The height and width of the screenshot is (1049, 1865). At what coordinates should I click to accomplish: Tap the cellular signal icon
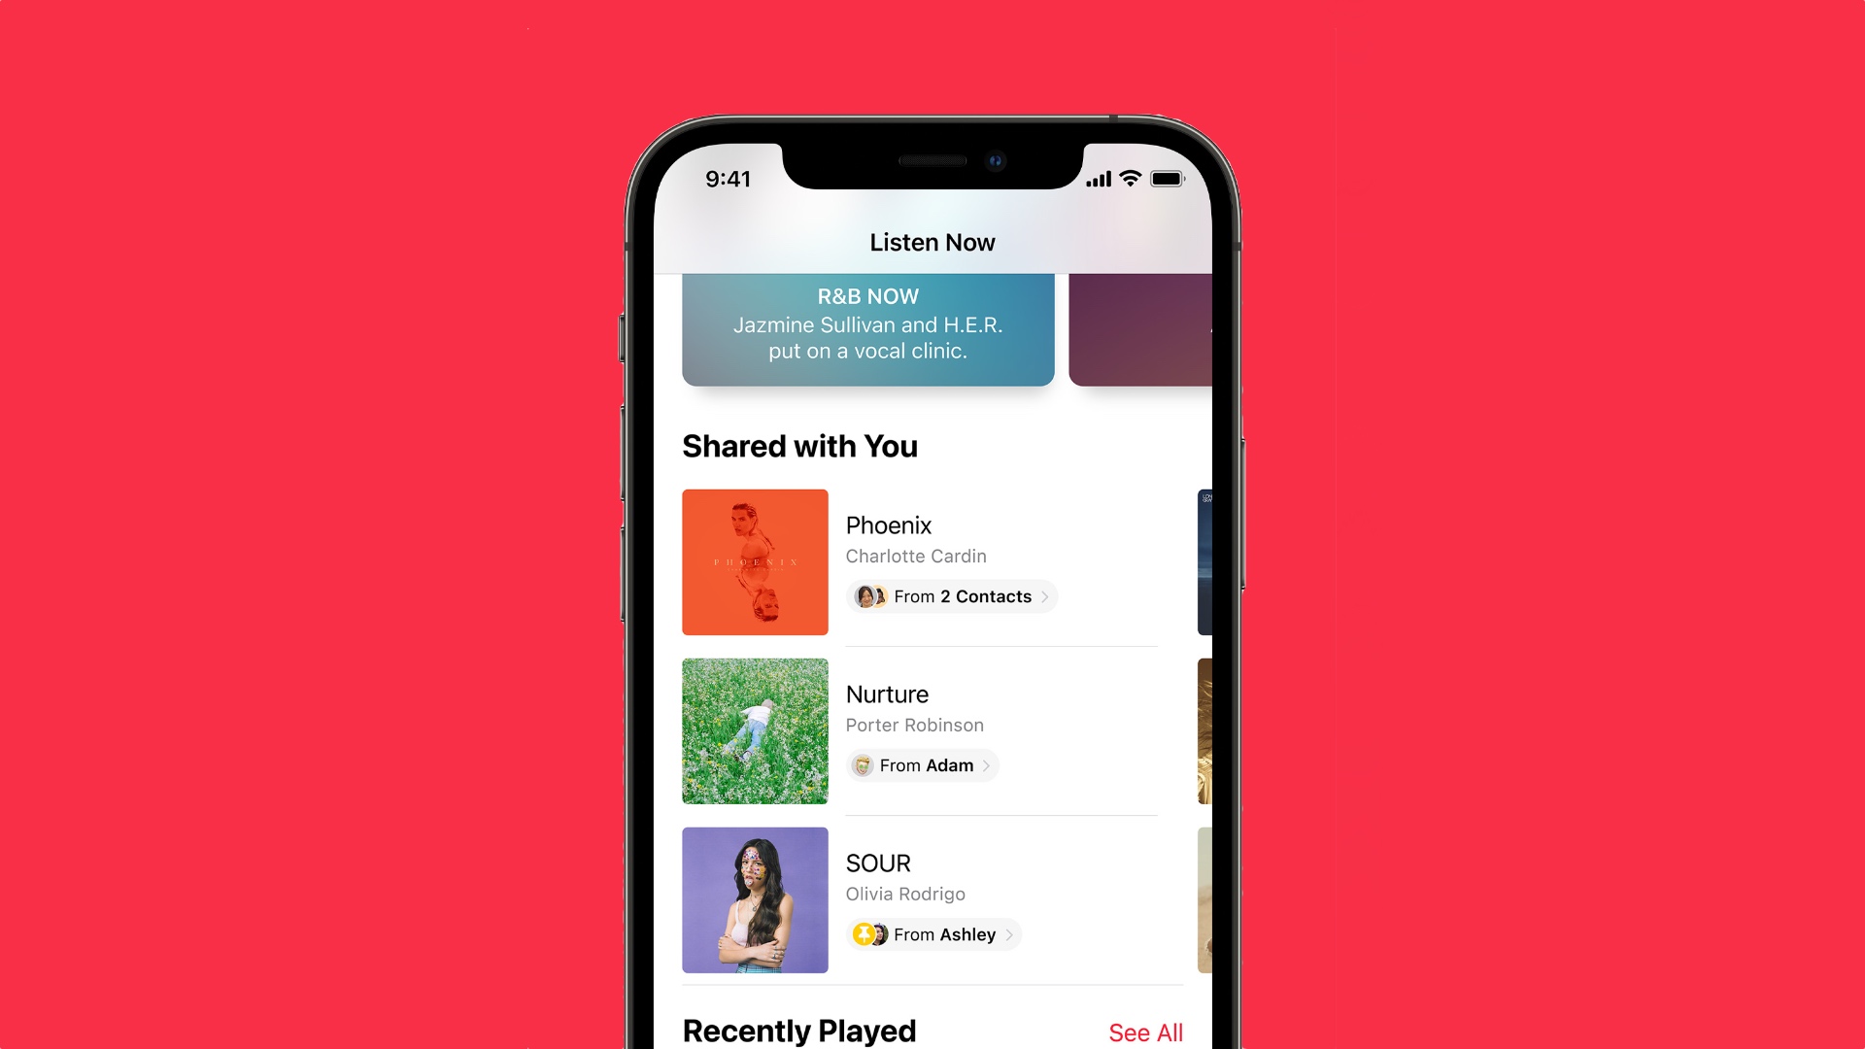pos(1095,180)
